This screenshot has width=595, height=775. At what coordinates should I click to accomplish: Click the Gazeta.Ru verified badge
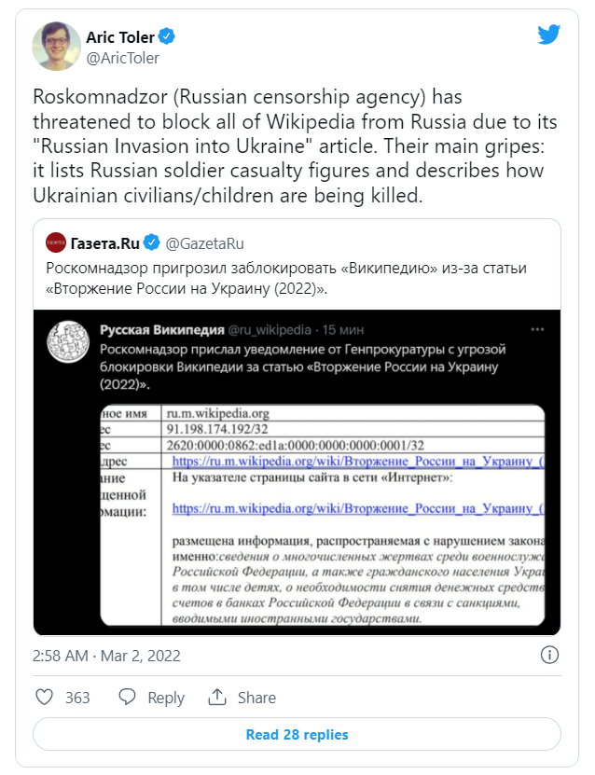pyautogui.click(x=153, y=243)
